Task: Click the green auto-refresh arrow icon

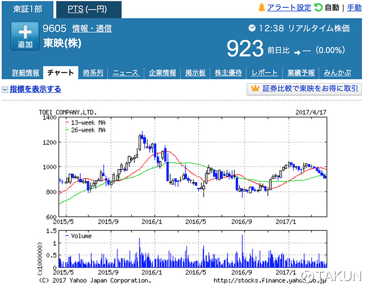Action: coord(318,7)
